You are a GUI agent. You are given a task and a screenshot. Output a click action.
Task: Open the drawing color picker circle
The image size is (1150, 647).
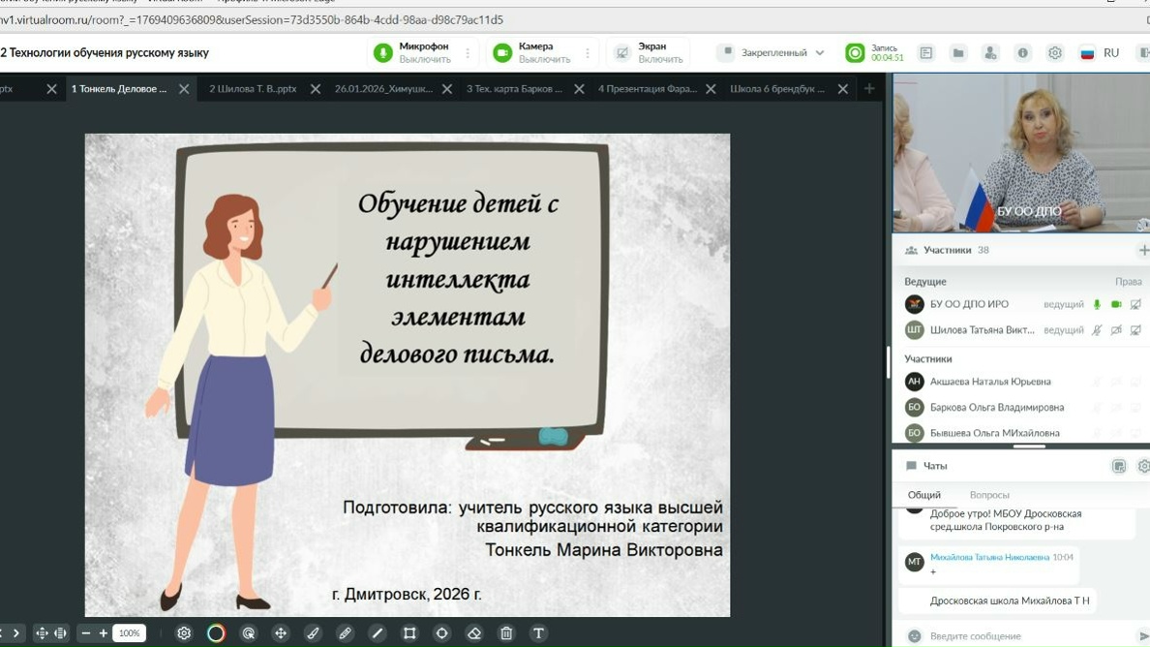point(216,633)
